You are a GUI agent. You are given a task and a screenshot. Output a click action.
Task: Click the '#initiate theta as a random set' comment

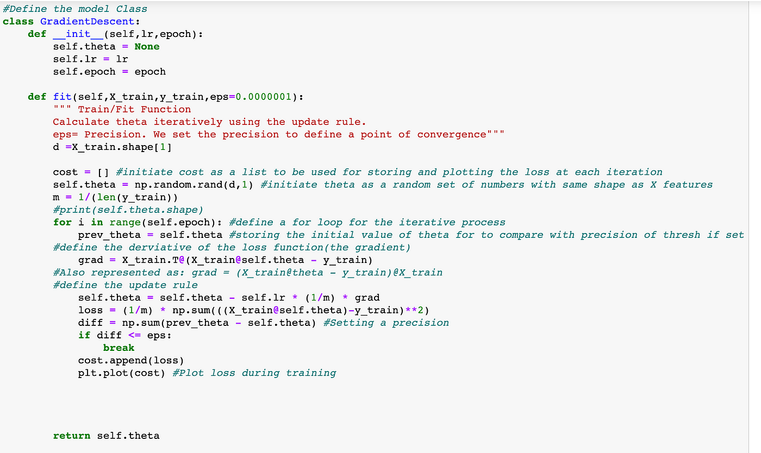486,184
